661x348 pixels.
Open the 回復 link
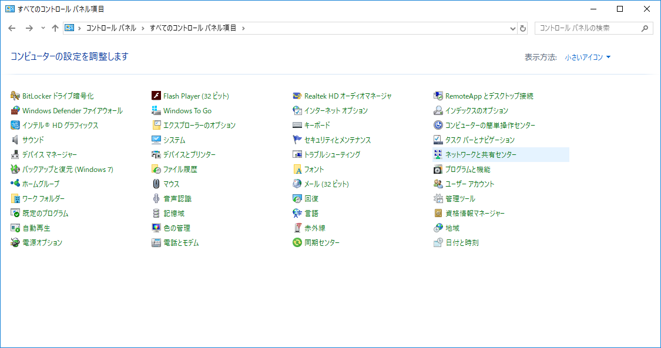[311, 198]
